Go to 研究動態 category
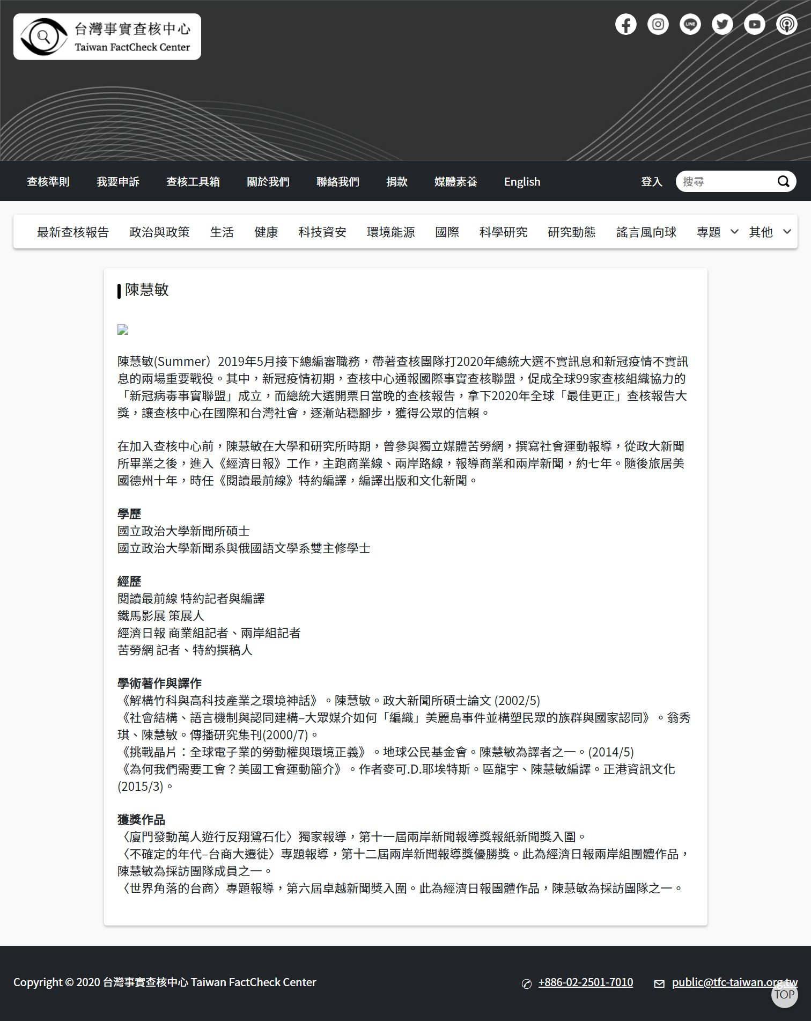811x1021 pixels. pos(572,232)
